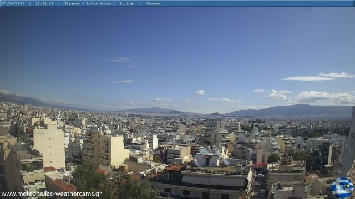
Task: Click the timestamp "11:02:43"
Action: click(44, 4)
